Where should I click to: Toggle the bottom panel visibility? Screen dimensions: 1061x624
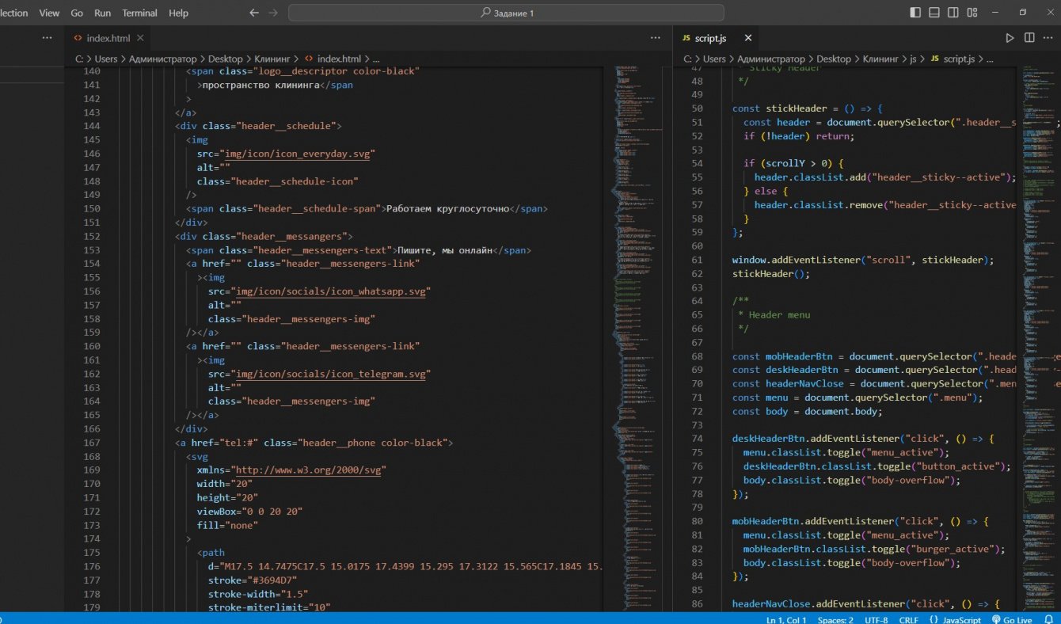tap(934, 13)
